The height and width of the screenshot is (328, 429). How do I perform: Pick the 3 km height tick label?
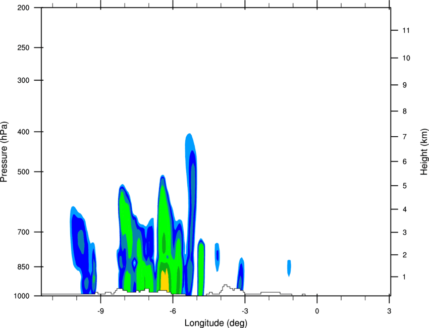point(405,232)
